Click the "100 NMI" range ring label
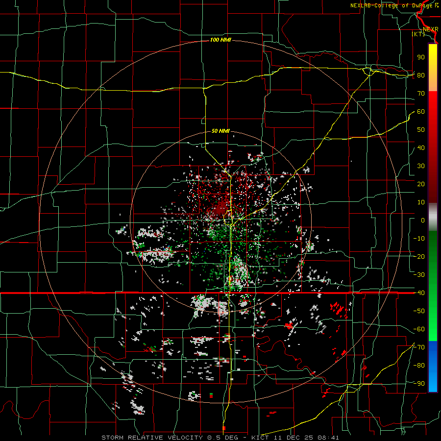441x441 pixels. click(x=220, y=40)
